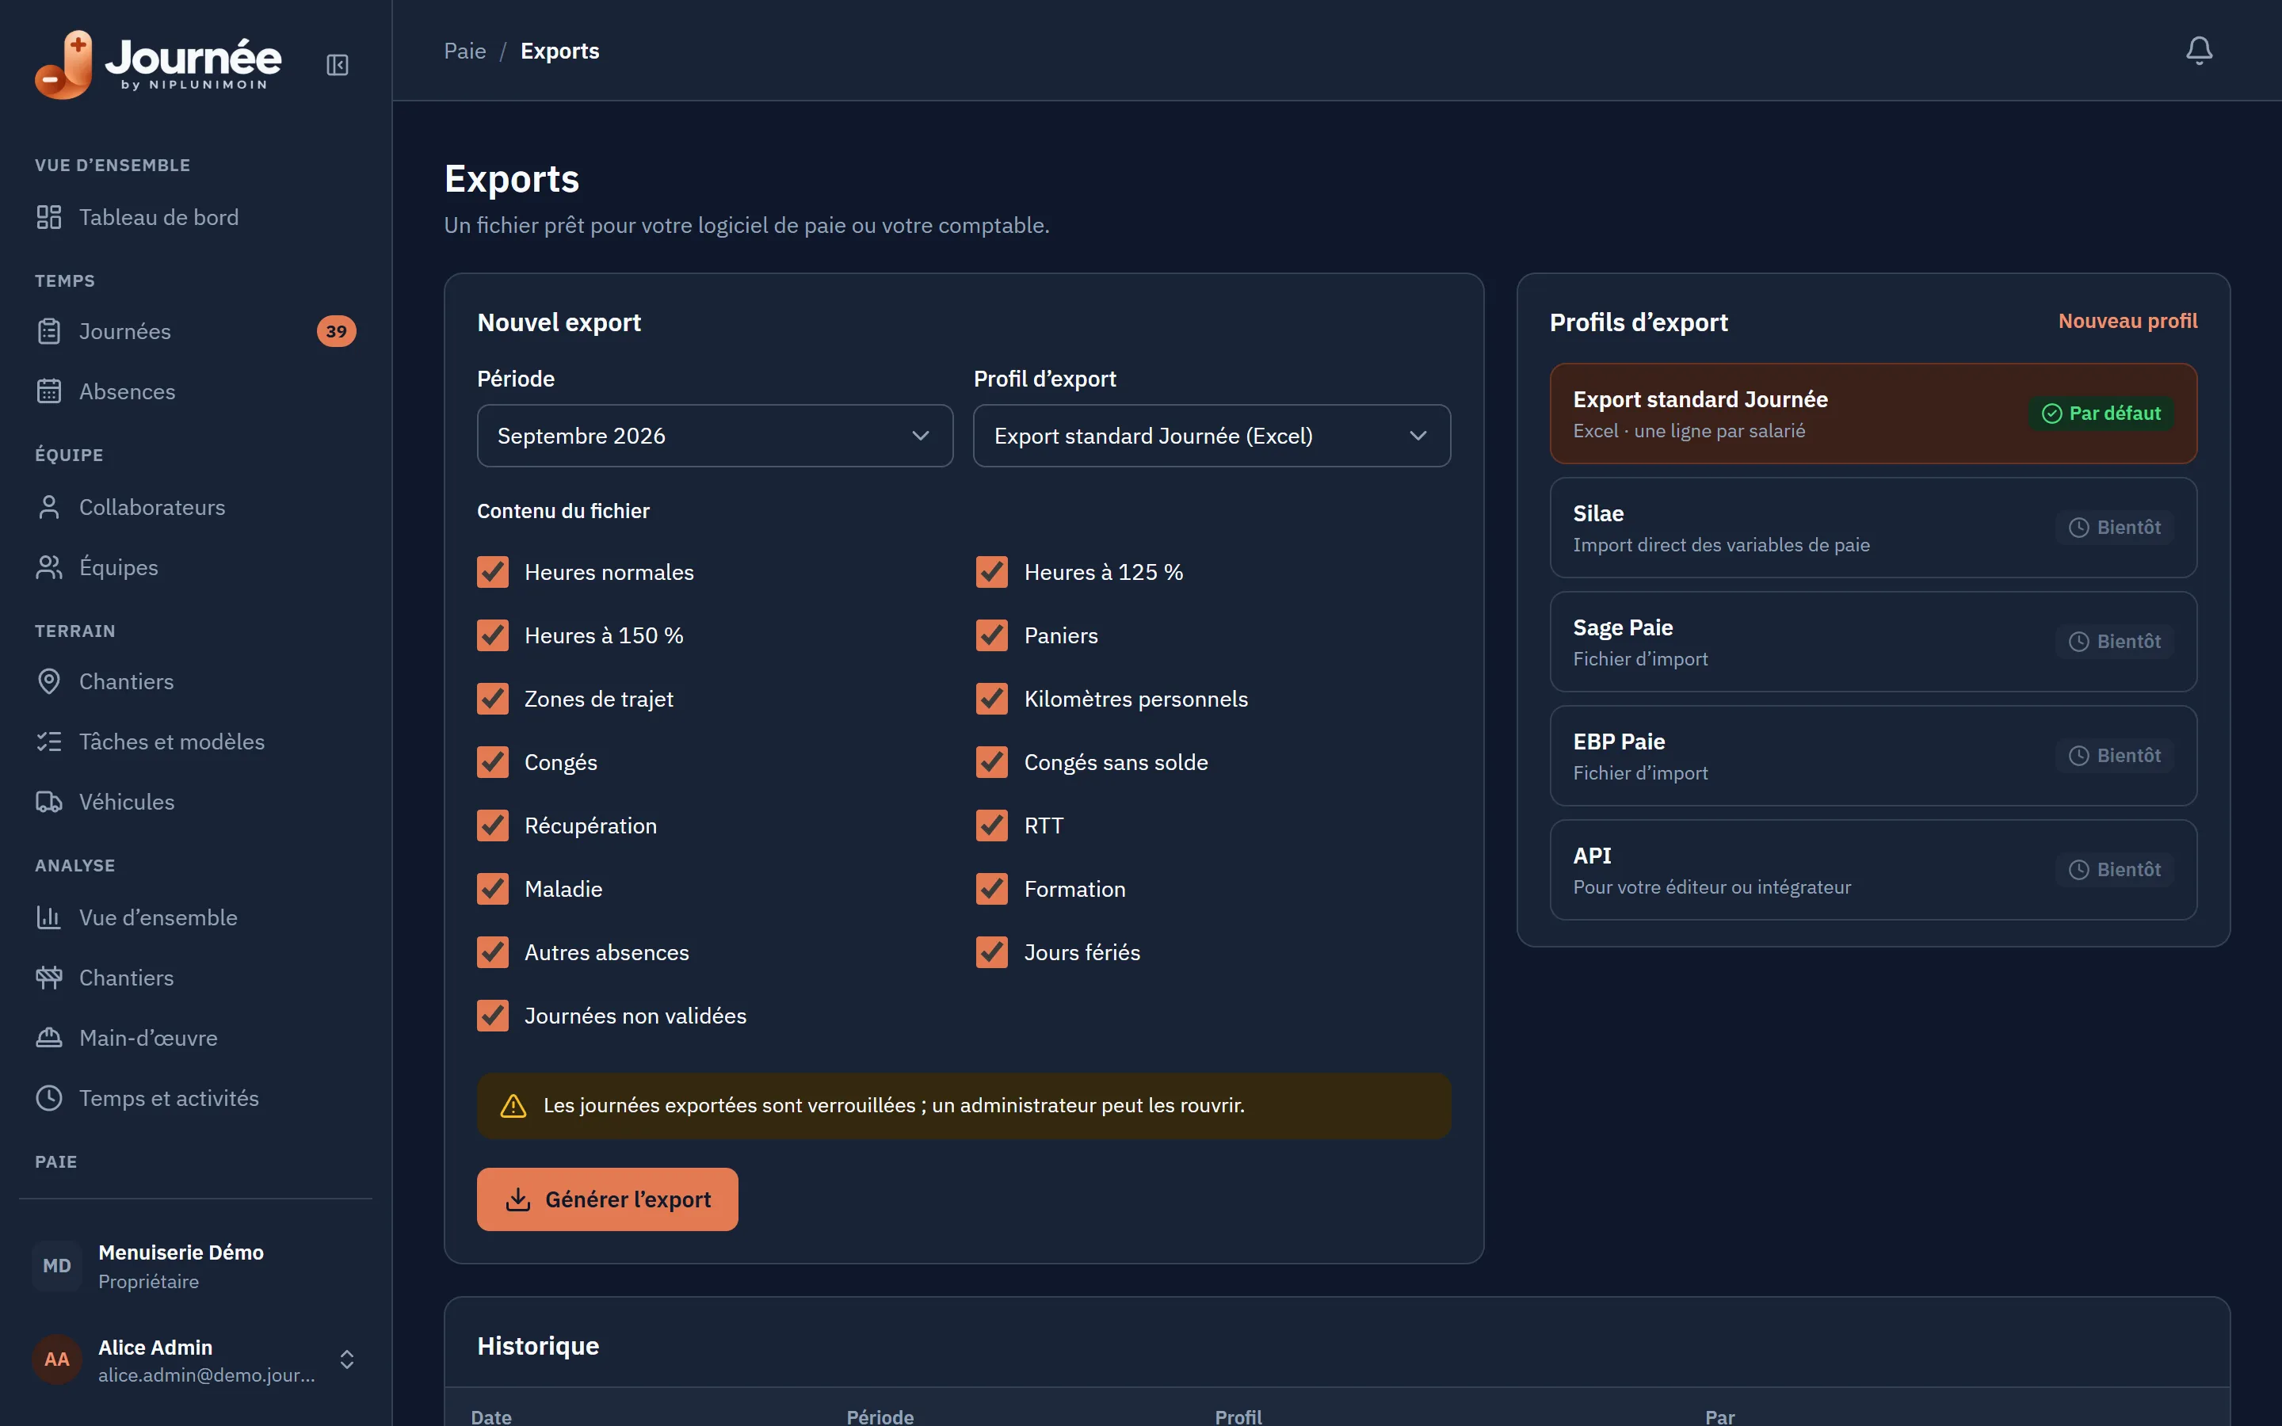Toggle Journées non validées checkbox
The height and width of the screenshot is (1426, 2282).
pyautogui.click(x=492, y=1016)
